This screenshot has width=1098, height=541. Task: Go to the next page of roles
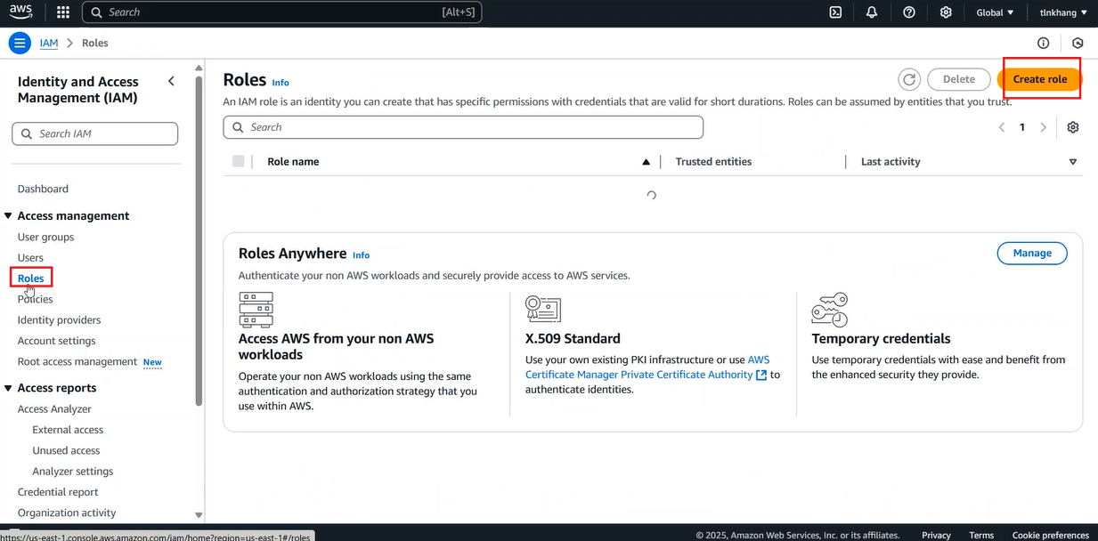tap(1044, 127)
